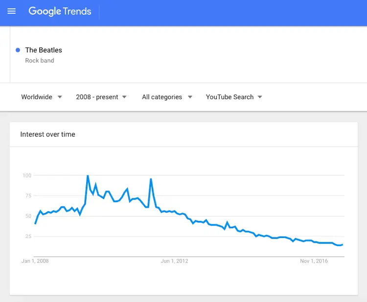
Task: Open the YouTube Search type dropdown
Action: 234,97
